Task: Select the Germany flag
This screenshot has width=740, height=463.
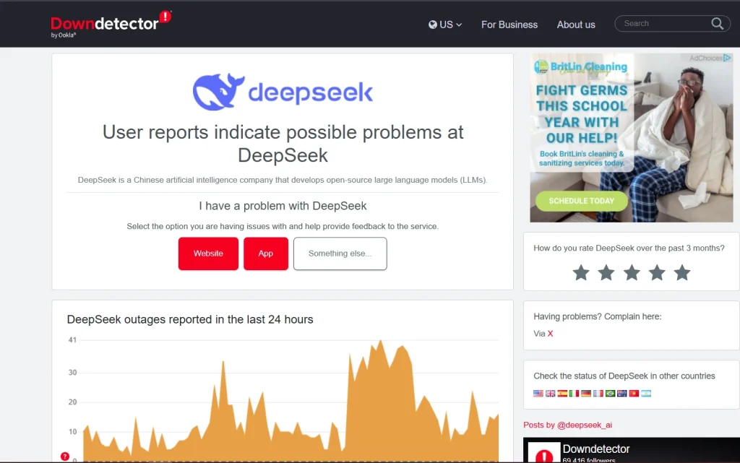Action: coord(586,393)
